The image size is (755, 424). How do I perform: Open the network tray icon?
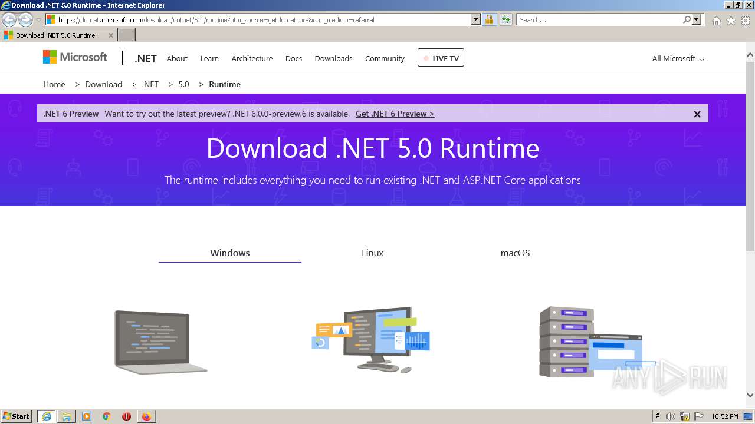coord(685,416)
